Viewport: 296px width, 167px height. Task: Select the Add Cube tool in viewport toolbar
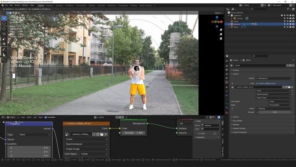4,60
